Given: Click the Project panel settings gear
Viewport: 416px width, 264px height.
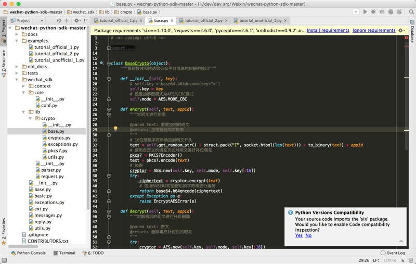Looking at the screenshot, I should coord(77,21).
